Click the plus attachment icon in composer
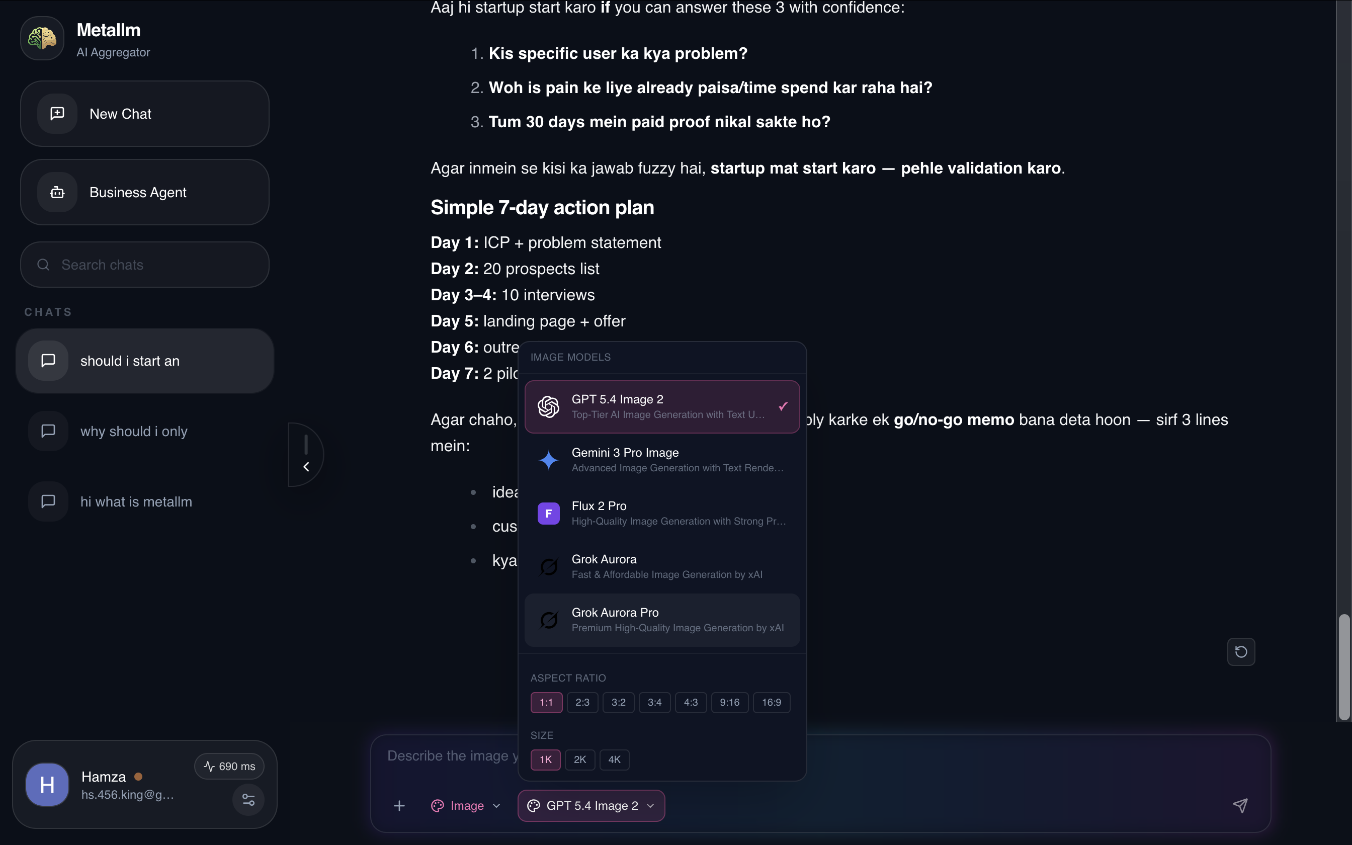 399,805
